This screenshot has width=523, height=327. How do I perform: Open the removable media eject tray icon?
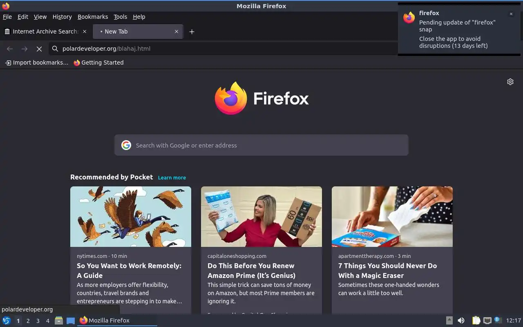coord(449,320)
